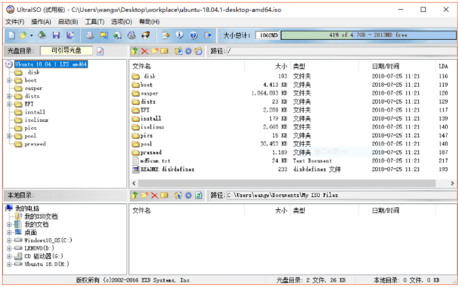Screen dimensions: 458x287
Task: Select 我的ISO文档 in local tree
Action: (x=41, y=217)
